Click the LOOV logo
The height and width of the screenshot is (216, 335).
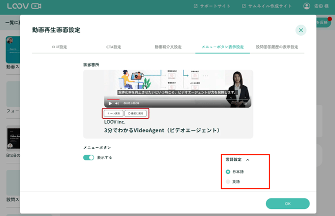tap(24, 6)
